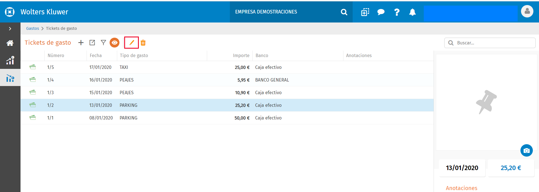The width and height of the screenshot is (539, 192).
Task: Click the help question mark icon
Action: [x=397, y=12]
